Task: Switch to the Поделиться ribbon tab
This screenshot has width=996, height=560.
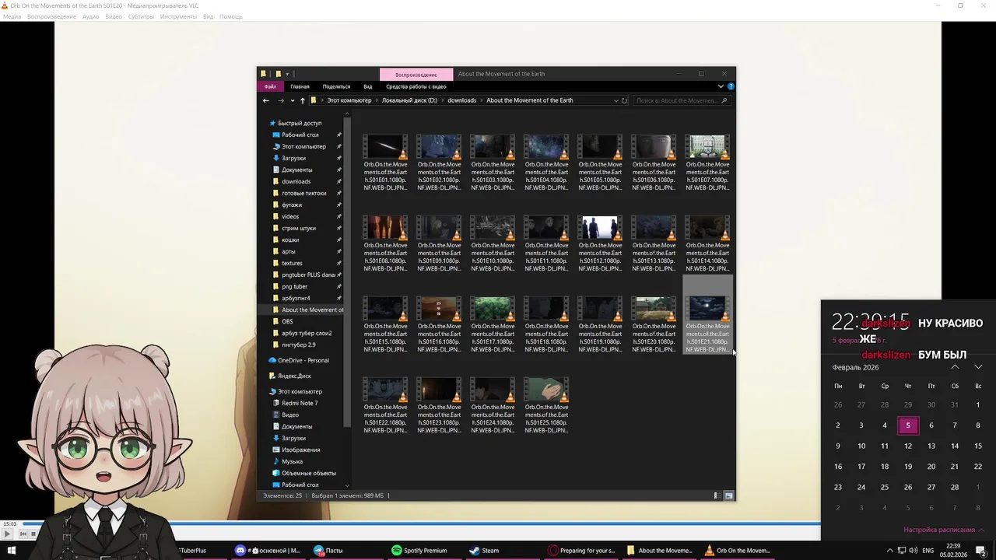Action: [336, 86]
